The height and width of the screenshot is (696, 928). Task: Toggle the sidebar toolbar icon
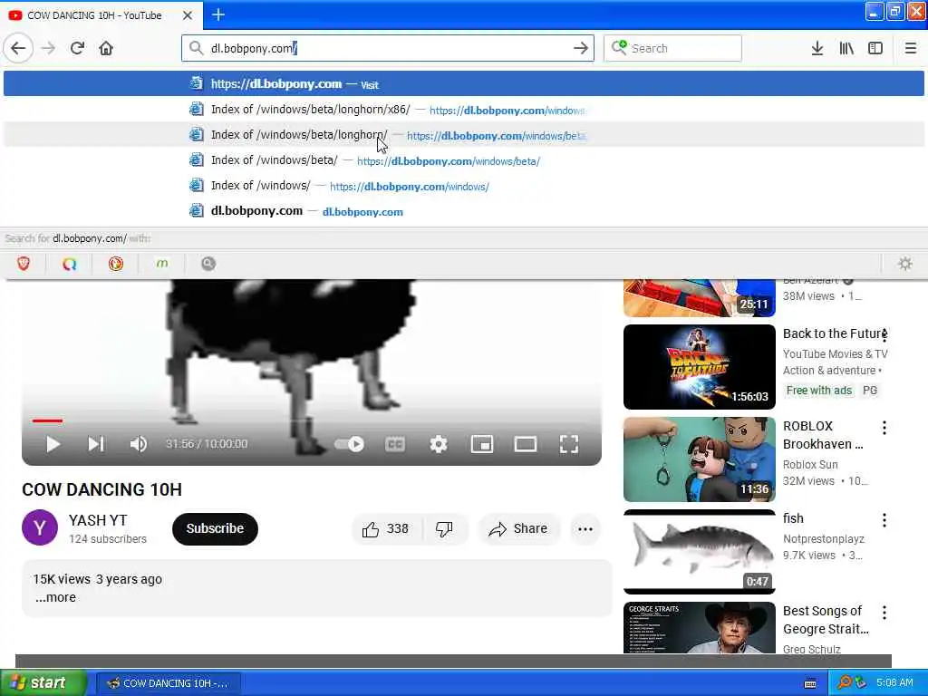(x=875, y=48)
